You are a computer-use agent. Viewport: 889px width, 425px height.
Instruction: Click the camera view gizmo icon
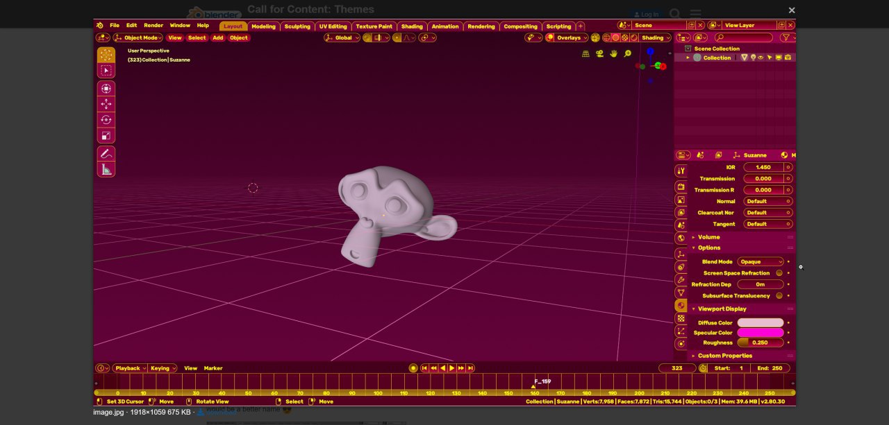click(x=599, y=53)
